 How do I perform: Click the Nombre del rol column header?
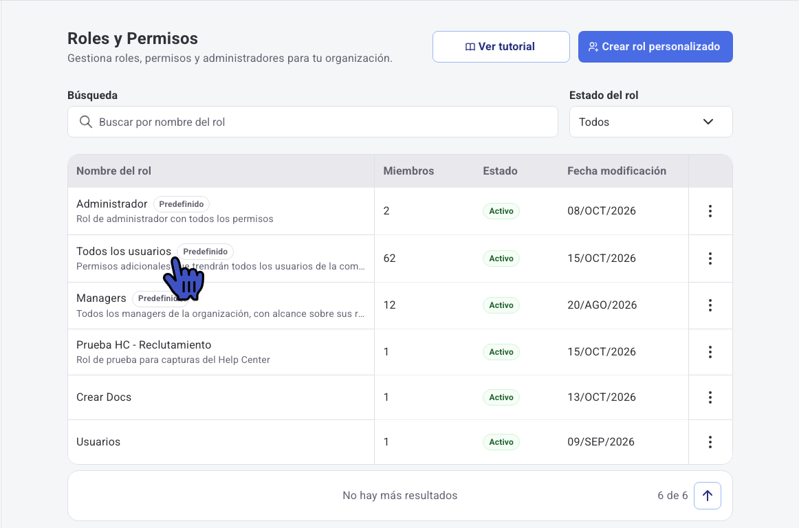113,171
